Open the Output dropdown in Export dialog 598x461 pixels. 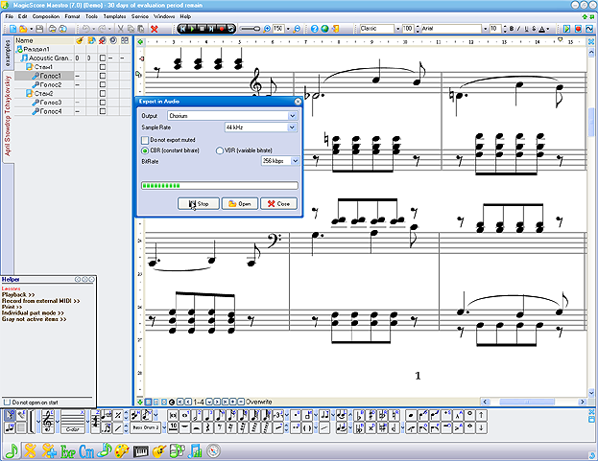point(292,116)
